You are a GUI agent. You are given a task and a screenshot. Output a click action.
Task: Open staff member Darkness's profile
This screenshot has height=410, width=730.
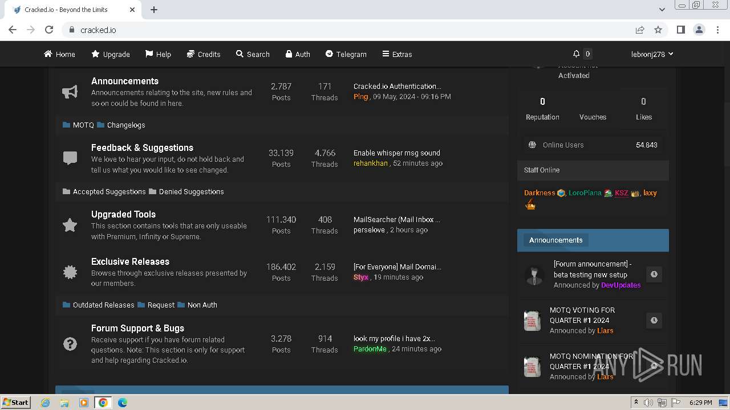pyautogui.click(x=540, y=192)
